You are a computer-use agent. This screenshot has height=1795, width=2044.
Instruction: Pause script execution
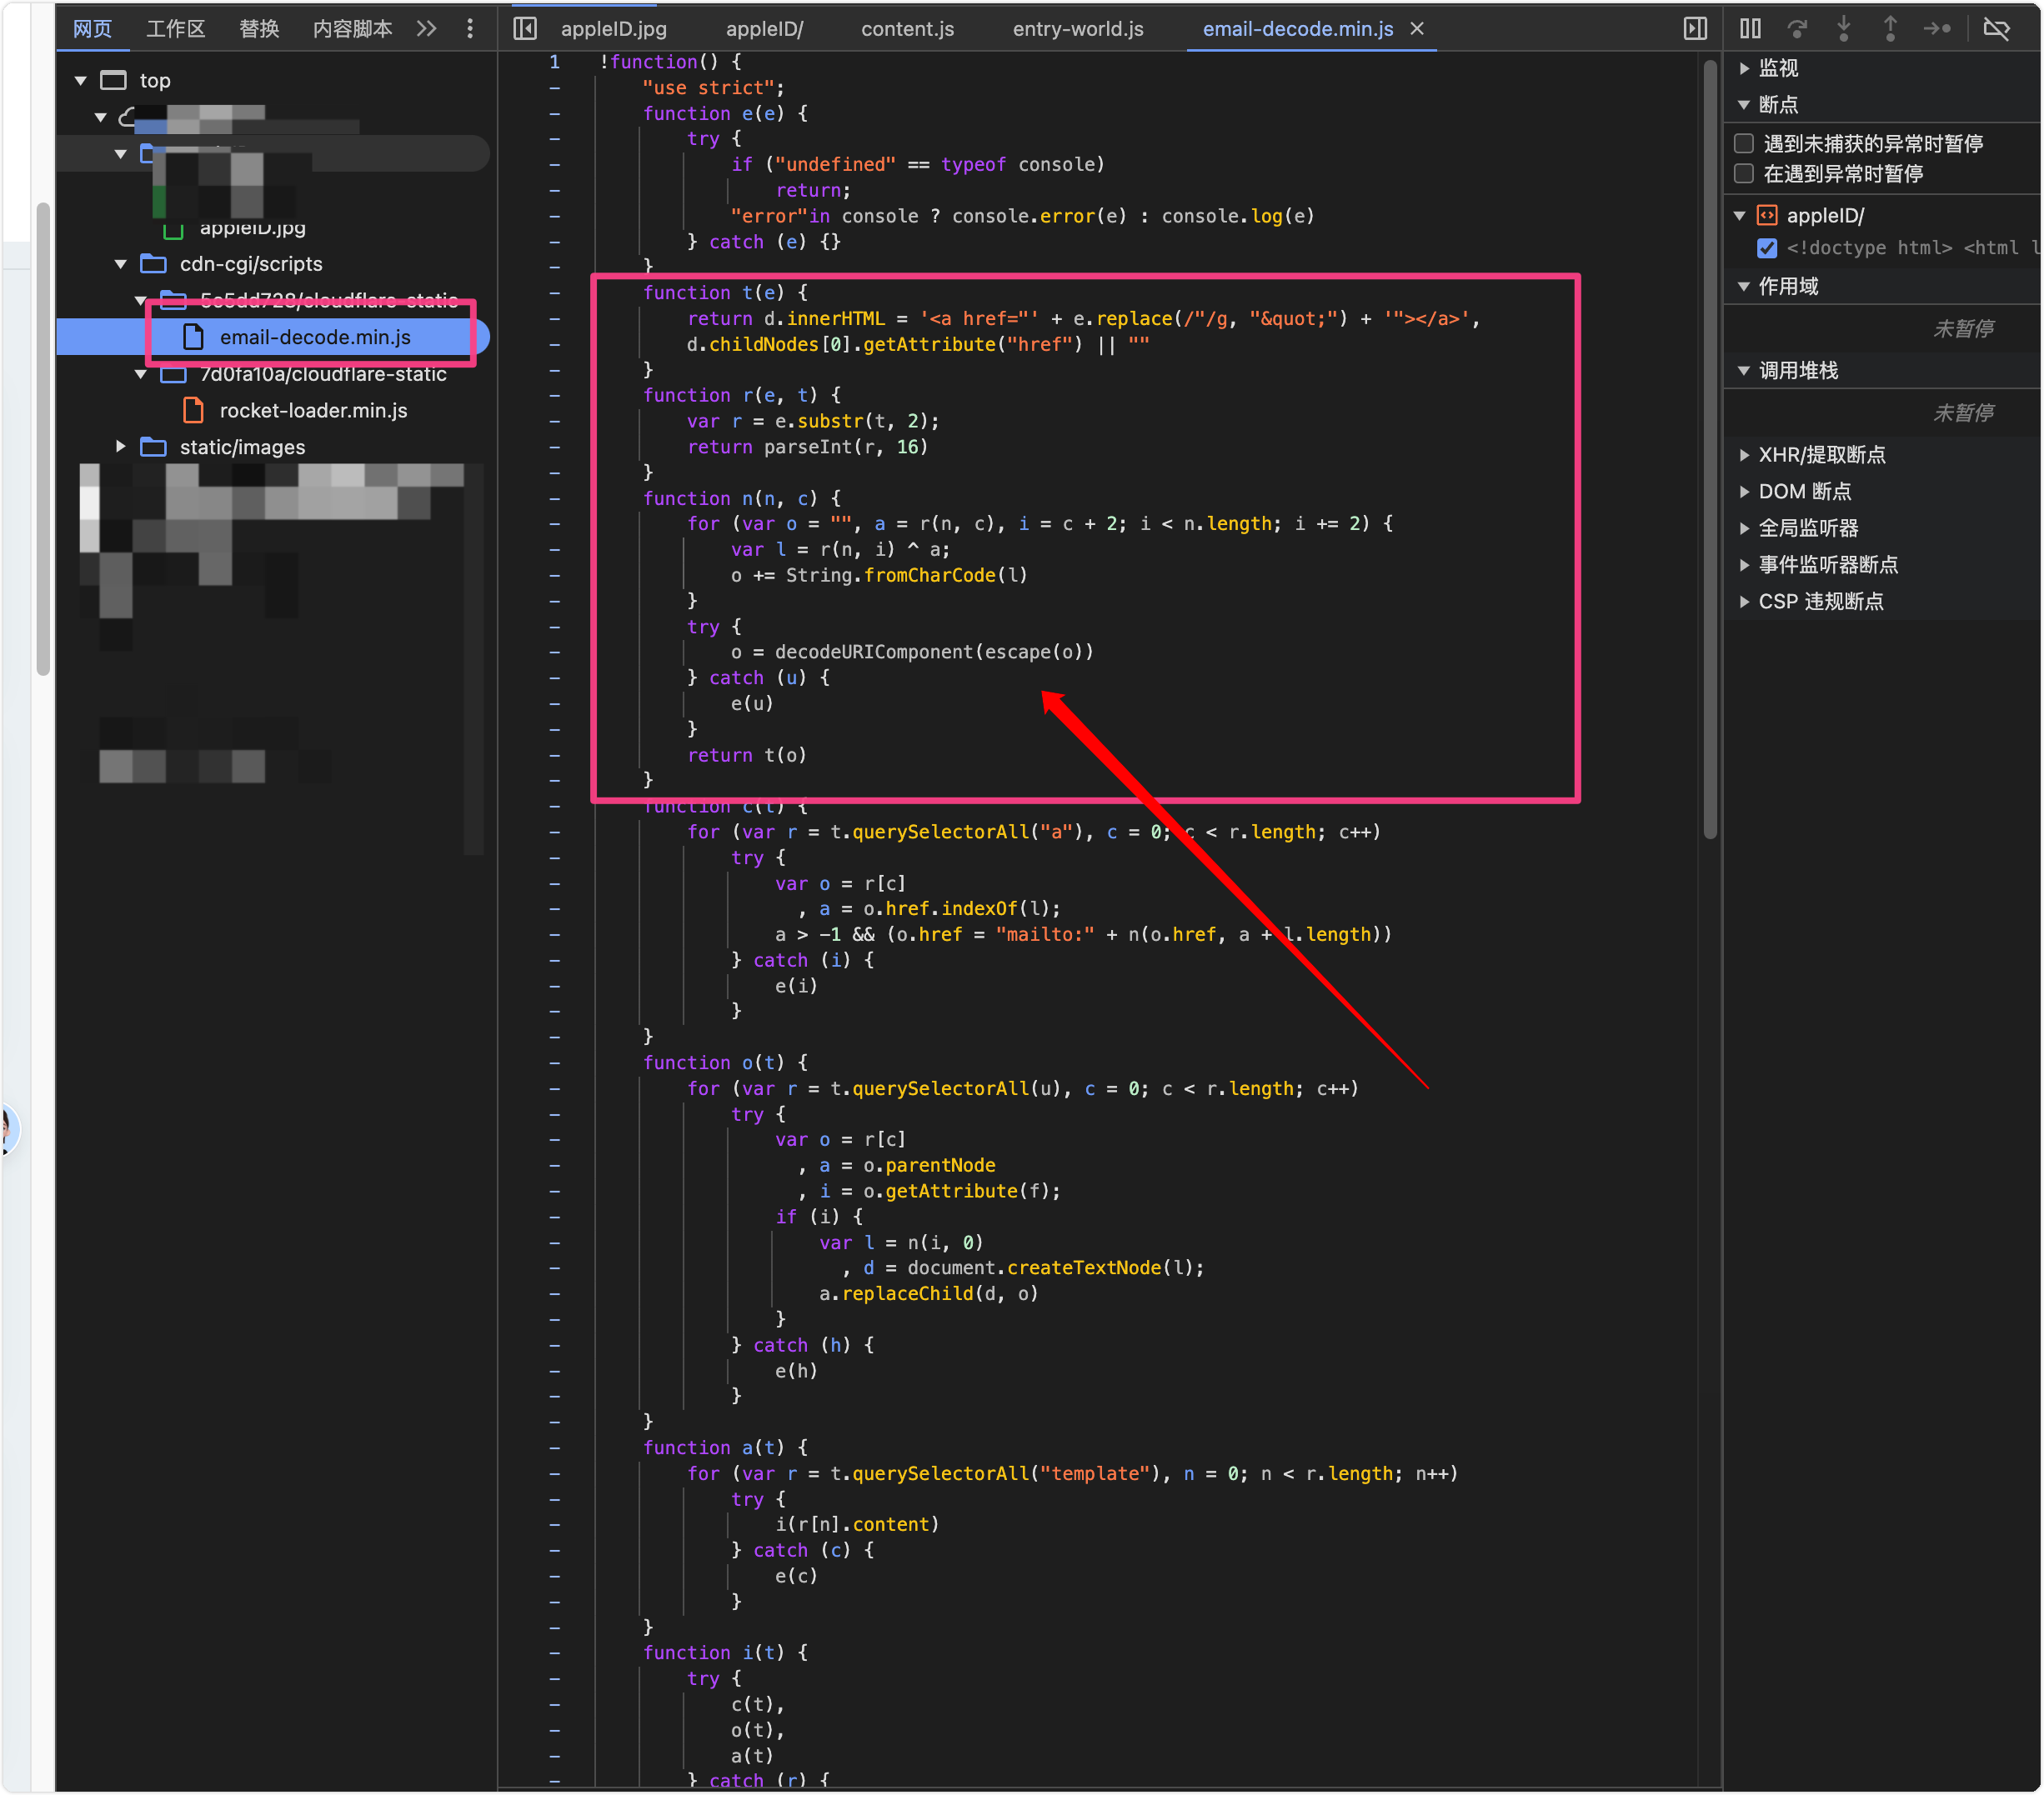pos(1750,29)
